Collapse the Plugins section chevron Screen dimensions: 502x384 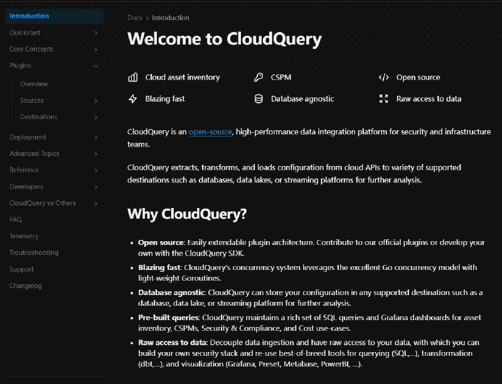(x=95, y=65)
